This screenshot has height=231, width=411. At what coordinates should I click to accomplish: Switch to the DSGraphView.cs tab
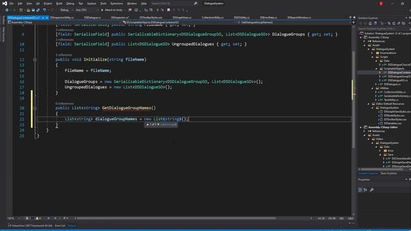click(x=182, y=17)
